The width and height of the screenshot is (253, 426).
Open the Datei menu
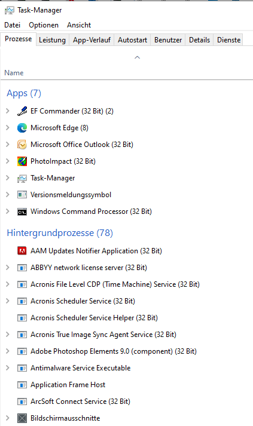coord(12,25)
